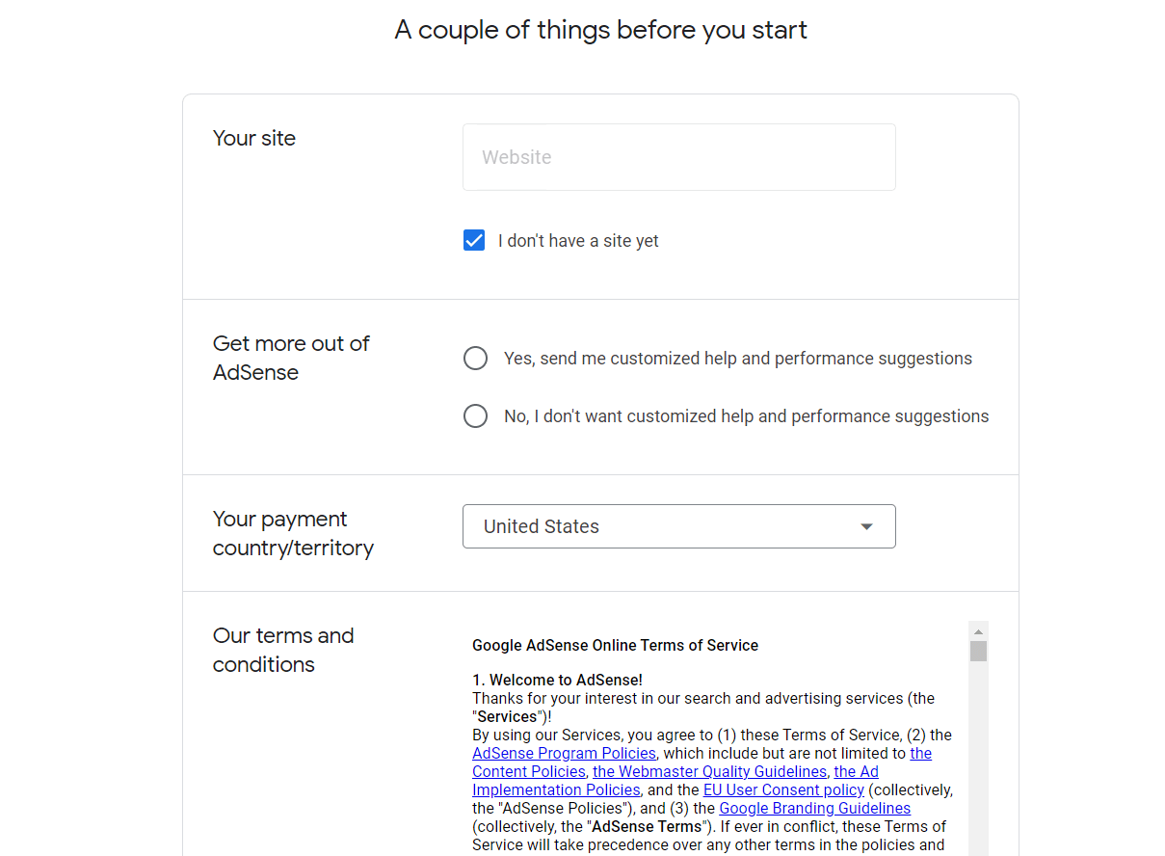View the EU User Consent policy
1165x856 pixels.
coord(782,789)
